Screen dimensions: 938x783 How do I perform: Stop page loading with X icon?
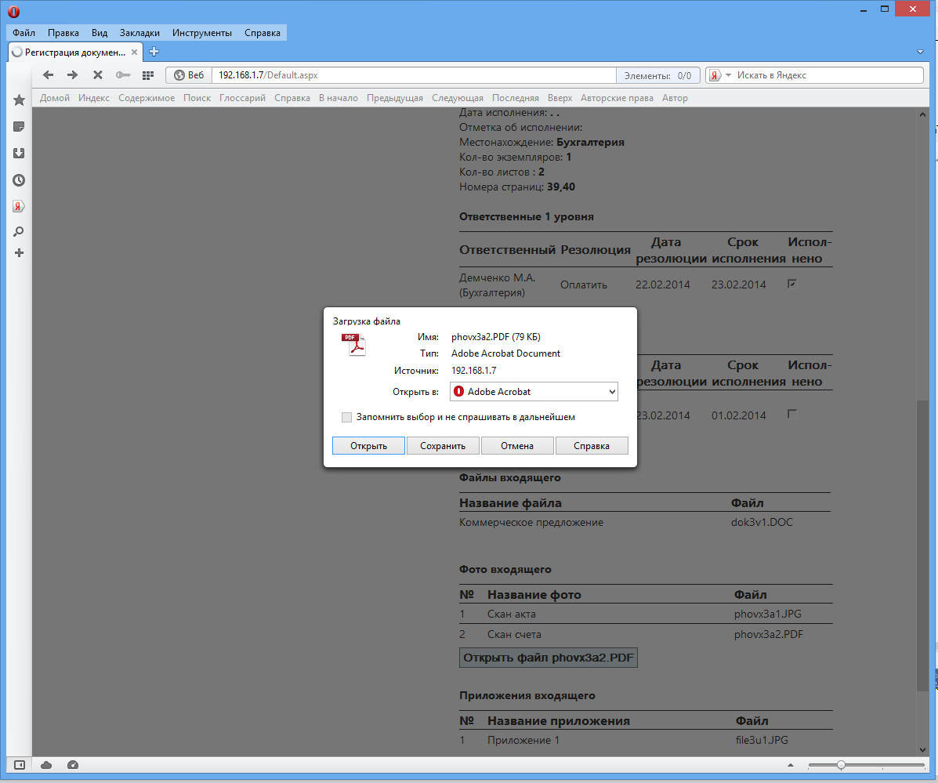coord(97,75)
